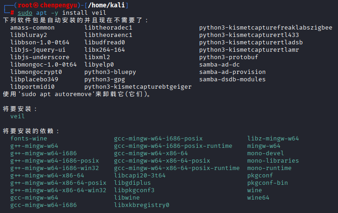Click the 'fonts-wine' dependency text
338x213 pixels.
coord(29,138)
